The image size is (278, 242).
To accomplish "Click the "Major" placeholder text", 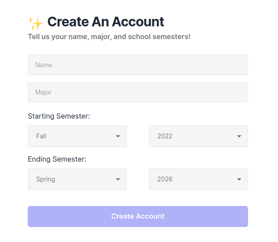I will click(x=44, y=92).
